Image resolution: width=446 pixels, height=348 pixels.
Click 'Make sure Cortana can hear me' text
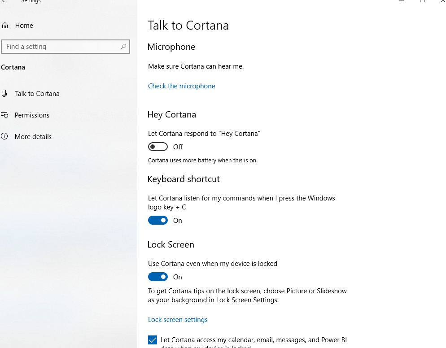click(x=196, y=66)
